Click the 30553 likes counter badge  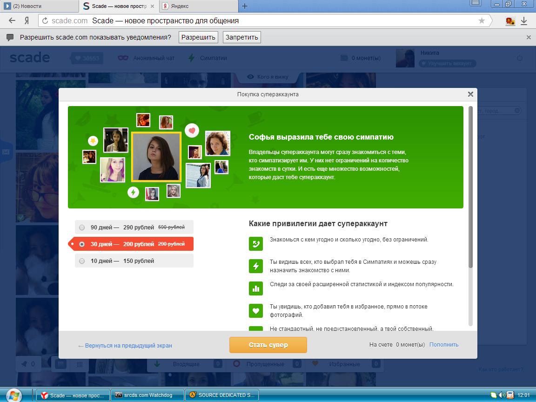87,58
